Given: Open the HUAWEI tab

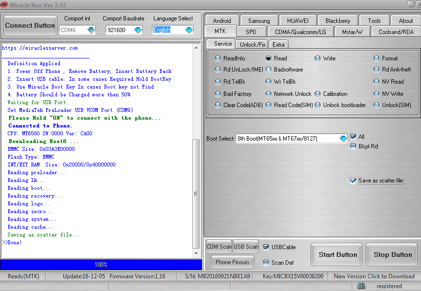Looking at the screenshot, I should [297, 20].
